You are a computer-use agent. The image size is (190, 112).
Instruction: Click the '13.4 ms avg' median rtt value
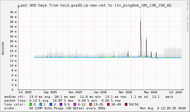point(40,97)
